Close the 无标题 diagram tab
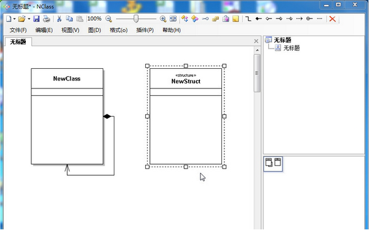 tap(256, 41)
